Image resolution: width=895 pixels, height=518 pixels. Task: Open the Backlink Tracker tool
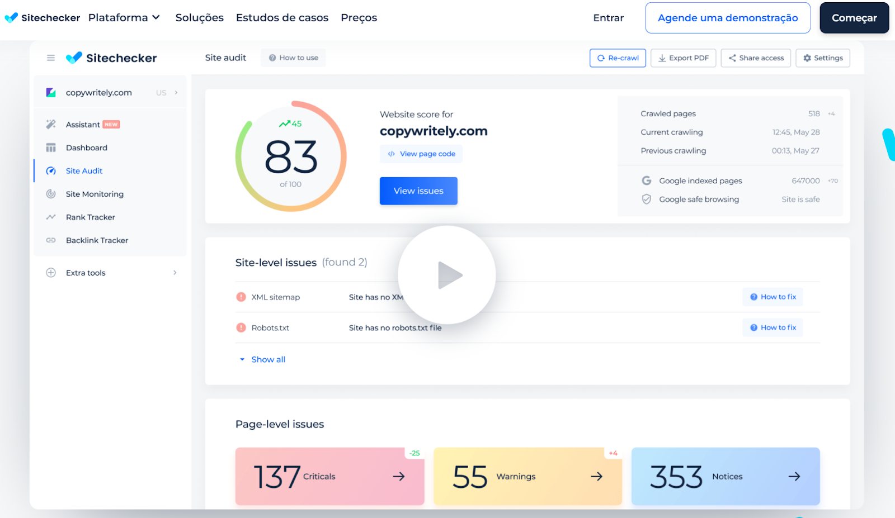click(96, 240)
